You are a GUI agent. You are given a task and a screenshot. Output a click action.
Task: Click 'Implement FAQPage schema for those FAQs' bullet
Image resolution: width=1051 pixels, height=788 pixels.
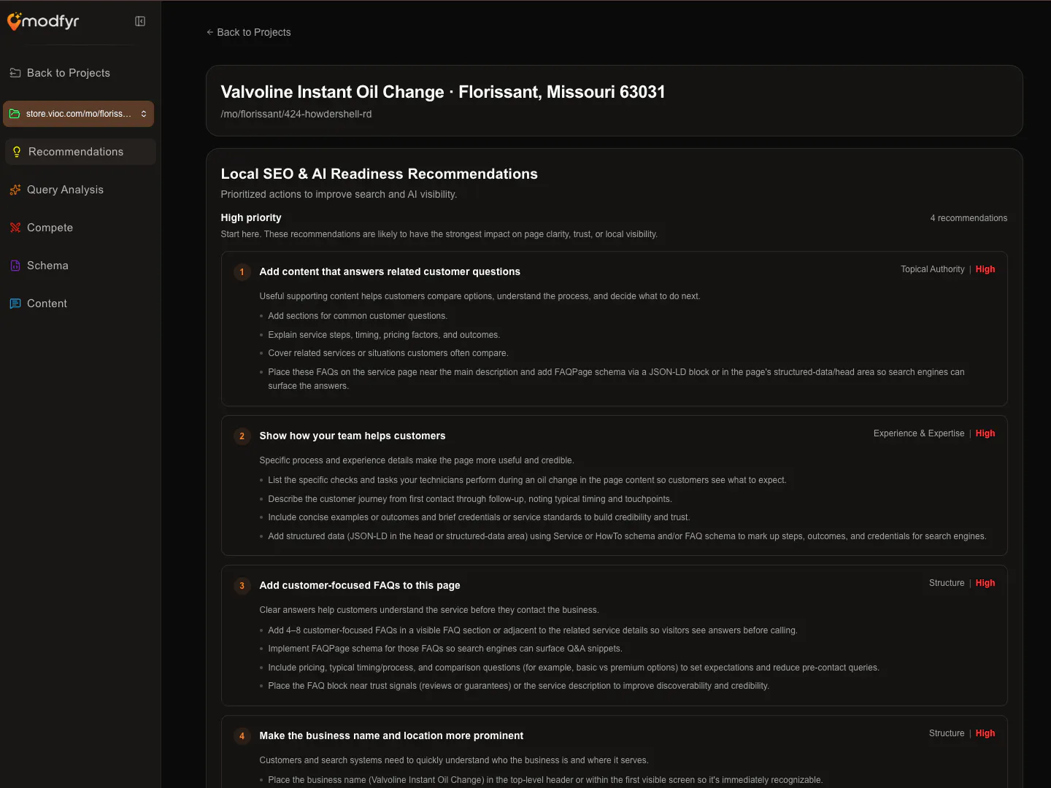(445, 649)
